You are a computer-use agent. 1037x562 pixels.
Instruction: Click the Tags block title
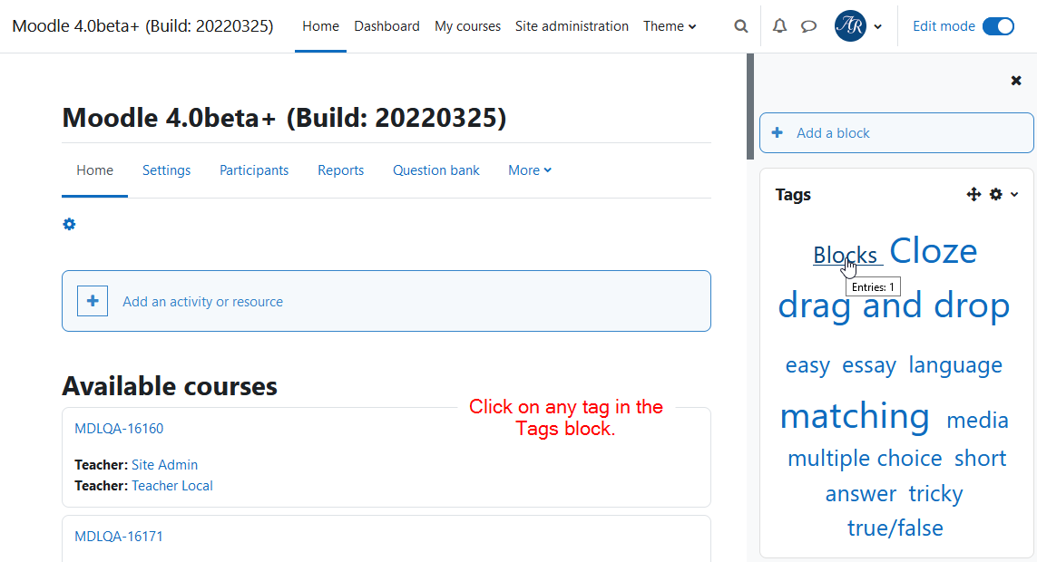793,195
